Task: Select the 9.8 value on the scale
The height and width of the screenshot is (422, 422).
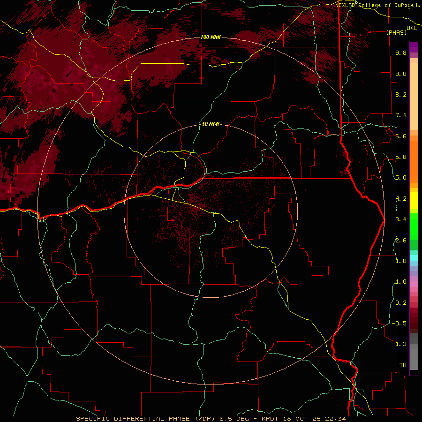Action: point(401,53)
